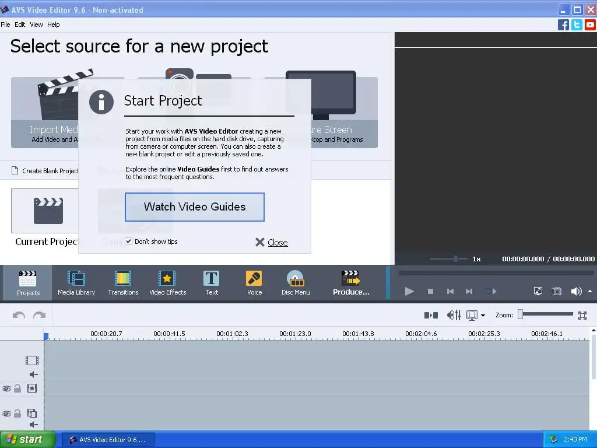The width and height of the screenshot is (597, 448).
Task: Click the storyboard view icon
Action: [x=472, y=315]
